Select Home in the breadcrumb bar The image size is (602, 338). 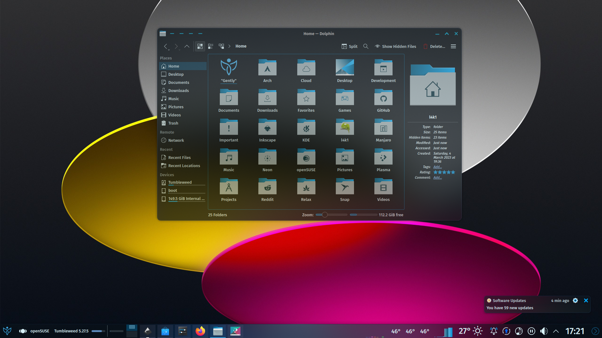[241, 46]
